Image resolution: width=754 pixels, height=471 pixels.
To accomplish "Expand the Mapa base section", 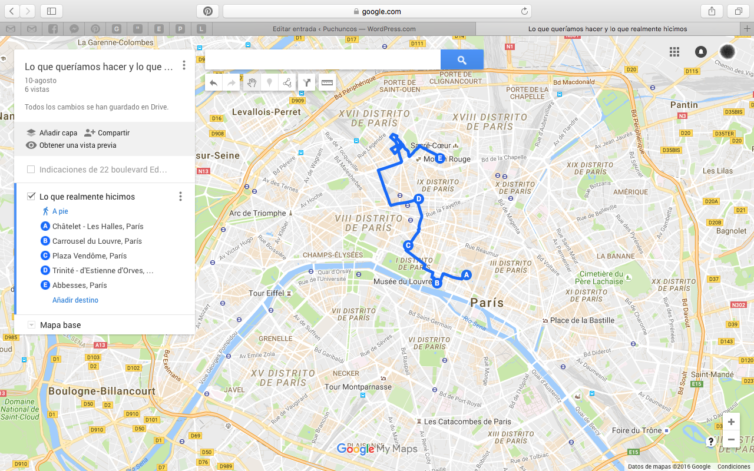I will (32, 325).
